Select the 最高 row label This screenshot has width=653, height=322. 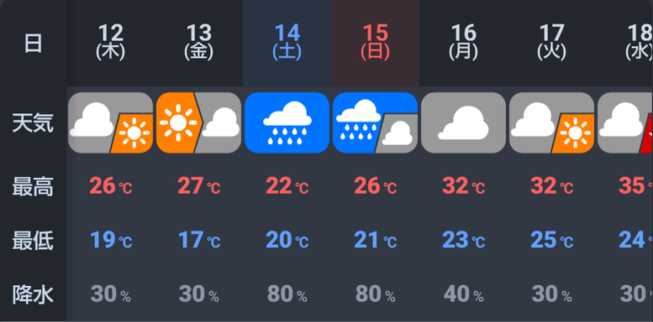tap(33, 186)
